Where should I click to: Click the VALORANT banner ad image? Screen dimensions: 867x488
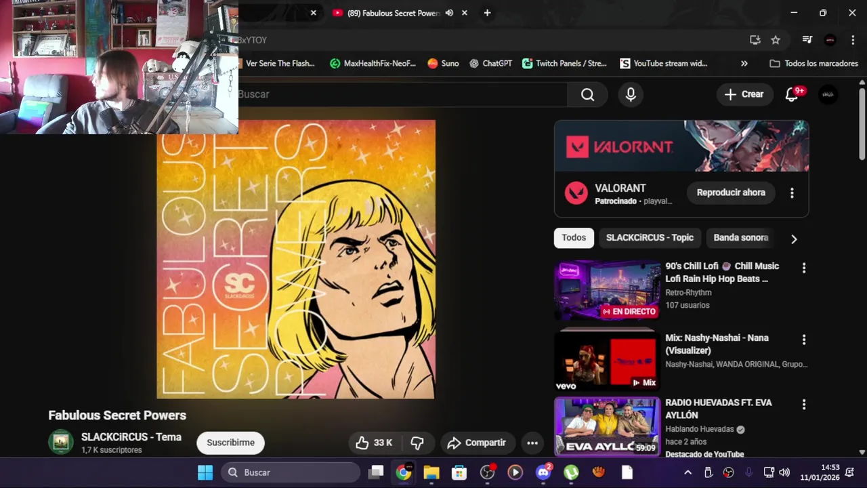(681, 146)
